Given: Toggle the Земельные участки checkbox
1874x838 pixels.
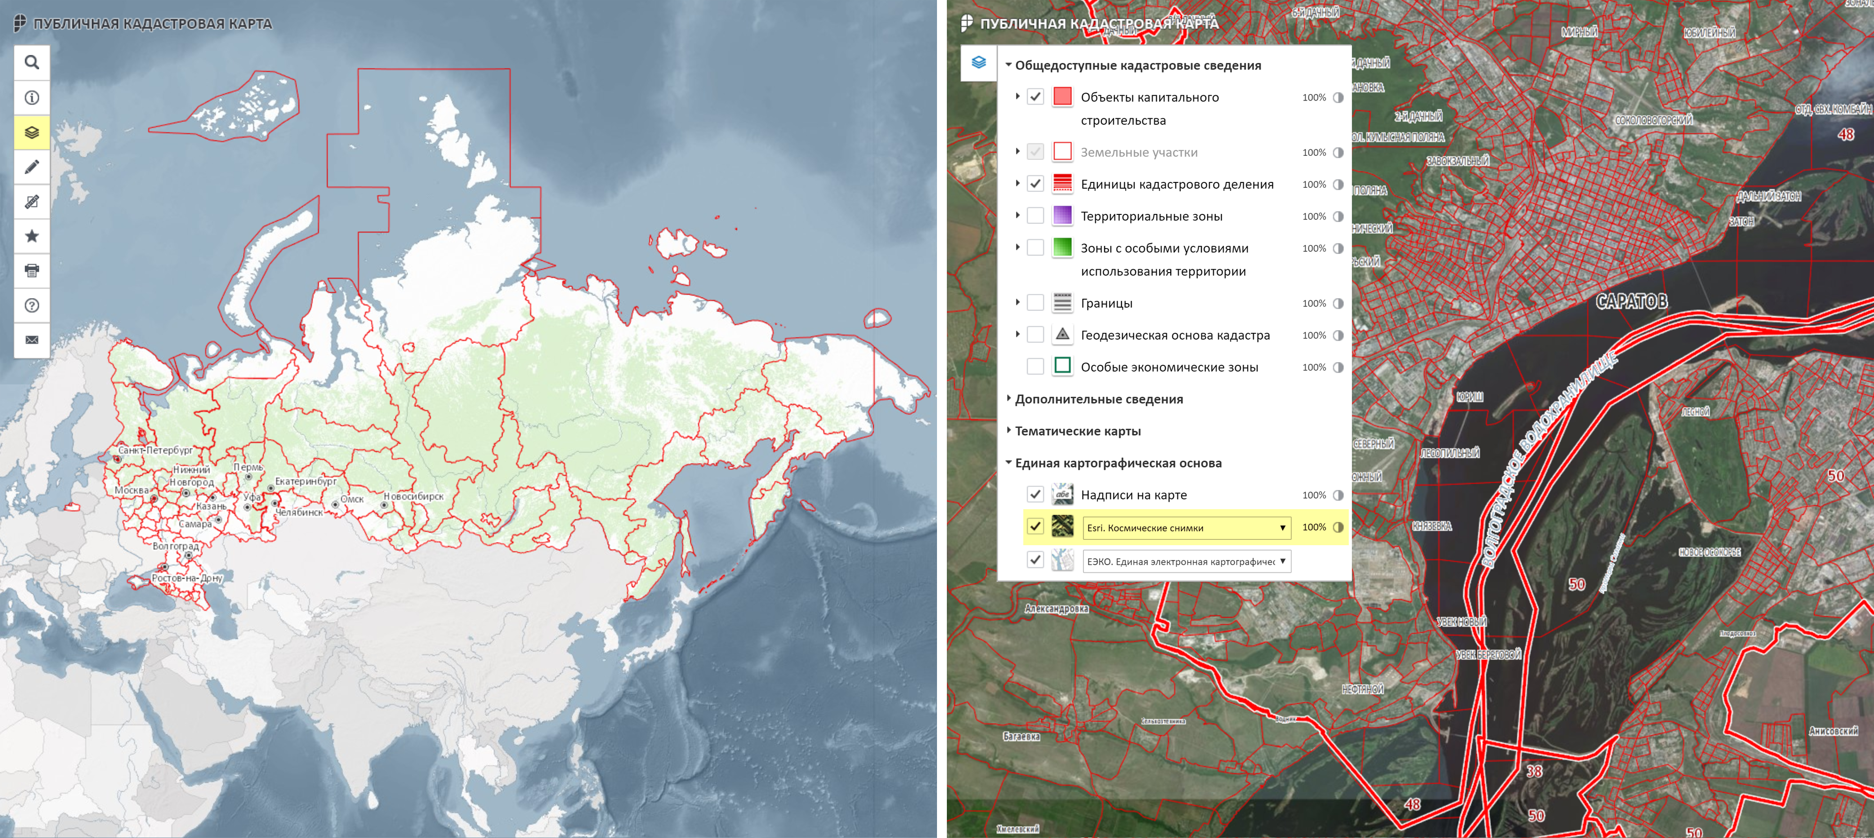Looking at the screenshot, I should tap(1035, 152).
